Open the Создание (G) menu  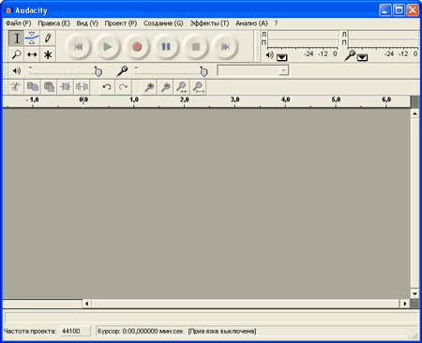pos(163,23)
